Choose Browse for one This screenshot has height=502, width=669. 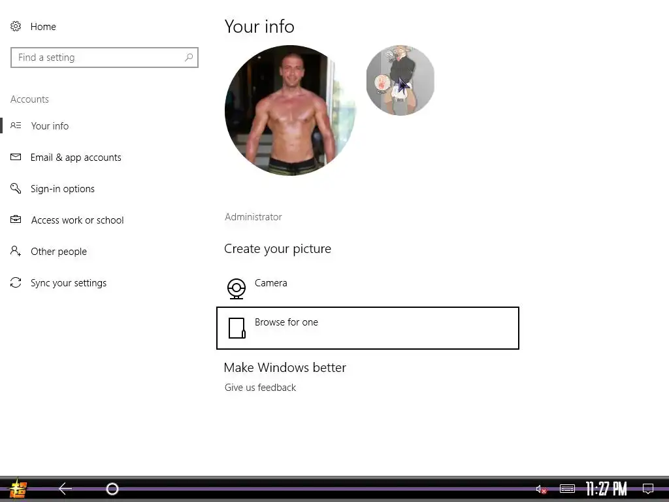pyautogui.click(x=368, y=328)
